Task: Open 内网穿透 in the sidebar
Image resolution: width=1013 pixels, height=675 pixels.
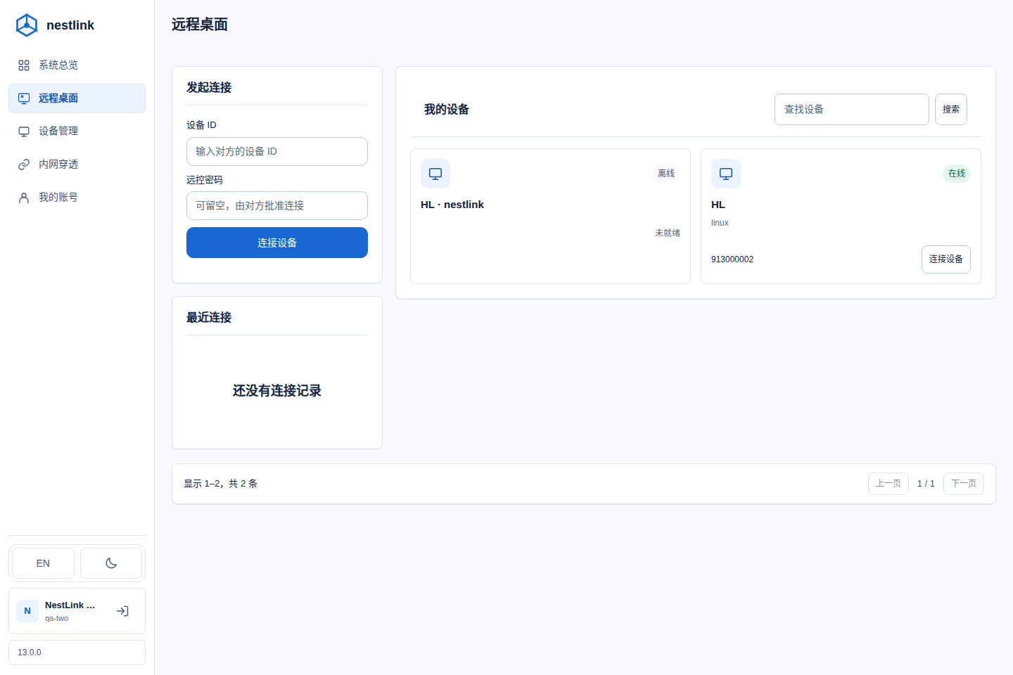Action: pyautogui.click(x=77, y=165)
